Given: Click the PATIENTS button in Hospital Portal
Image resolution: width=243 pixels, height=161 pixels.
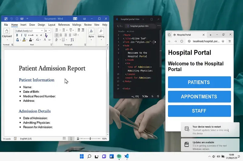Looking at the screenshot, I should click(199, 82).
